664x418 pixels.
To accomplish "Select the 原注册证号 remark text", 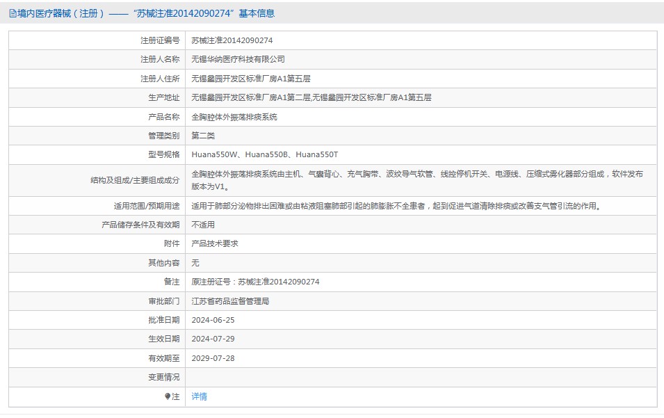I will (255, 282).
